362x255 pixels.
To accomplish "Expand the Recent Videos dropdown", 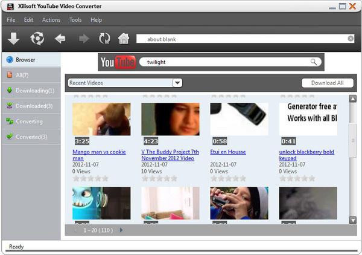I will point(177,83).
